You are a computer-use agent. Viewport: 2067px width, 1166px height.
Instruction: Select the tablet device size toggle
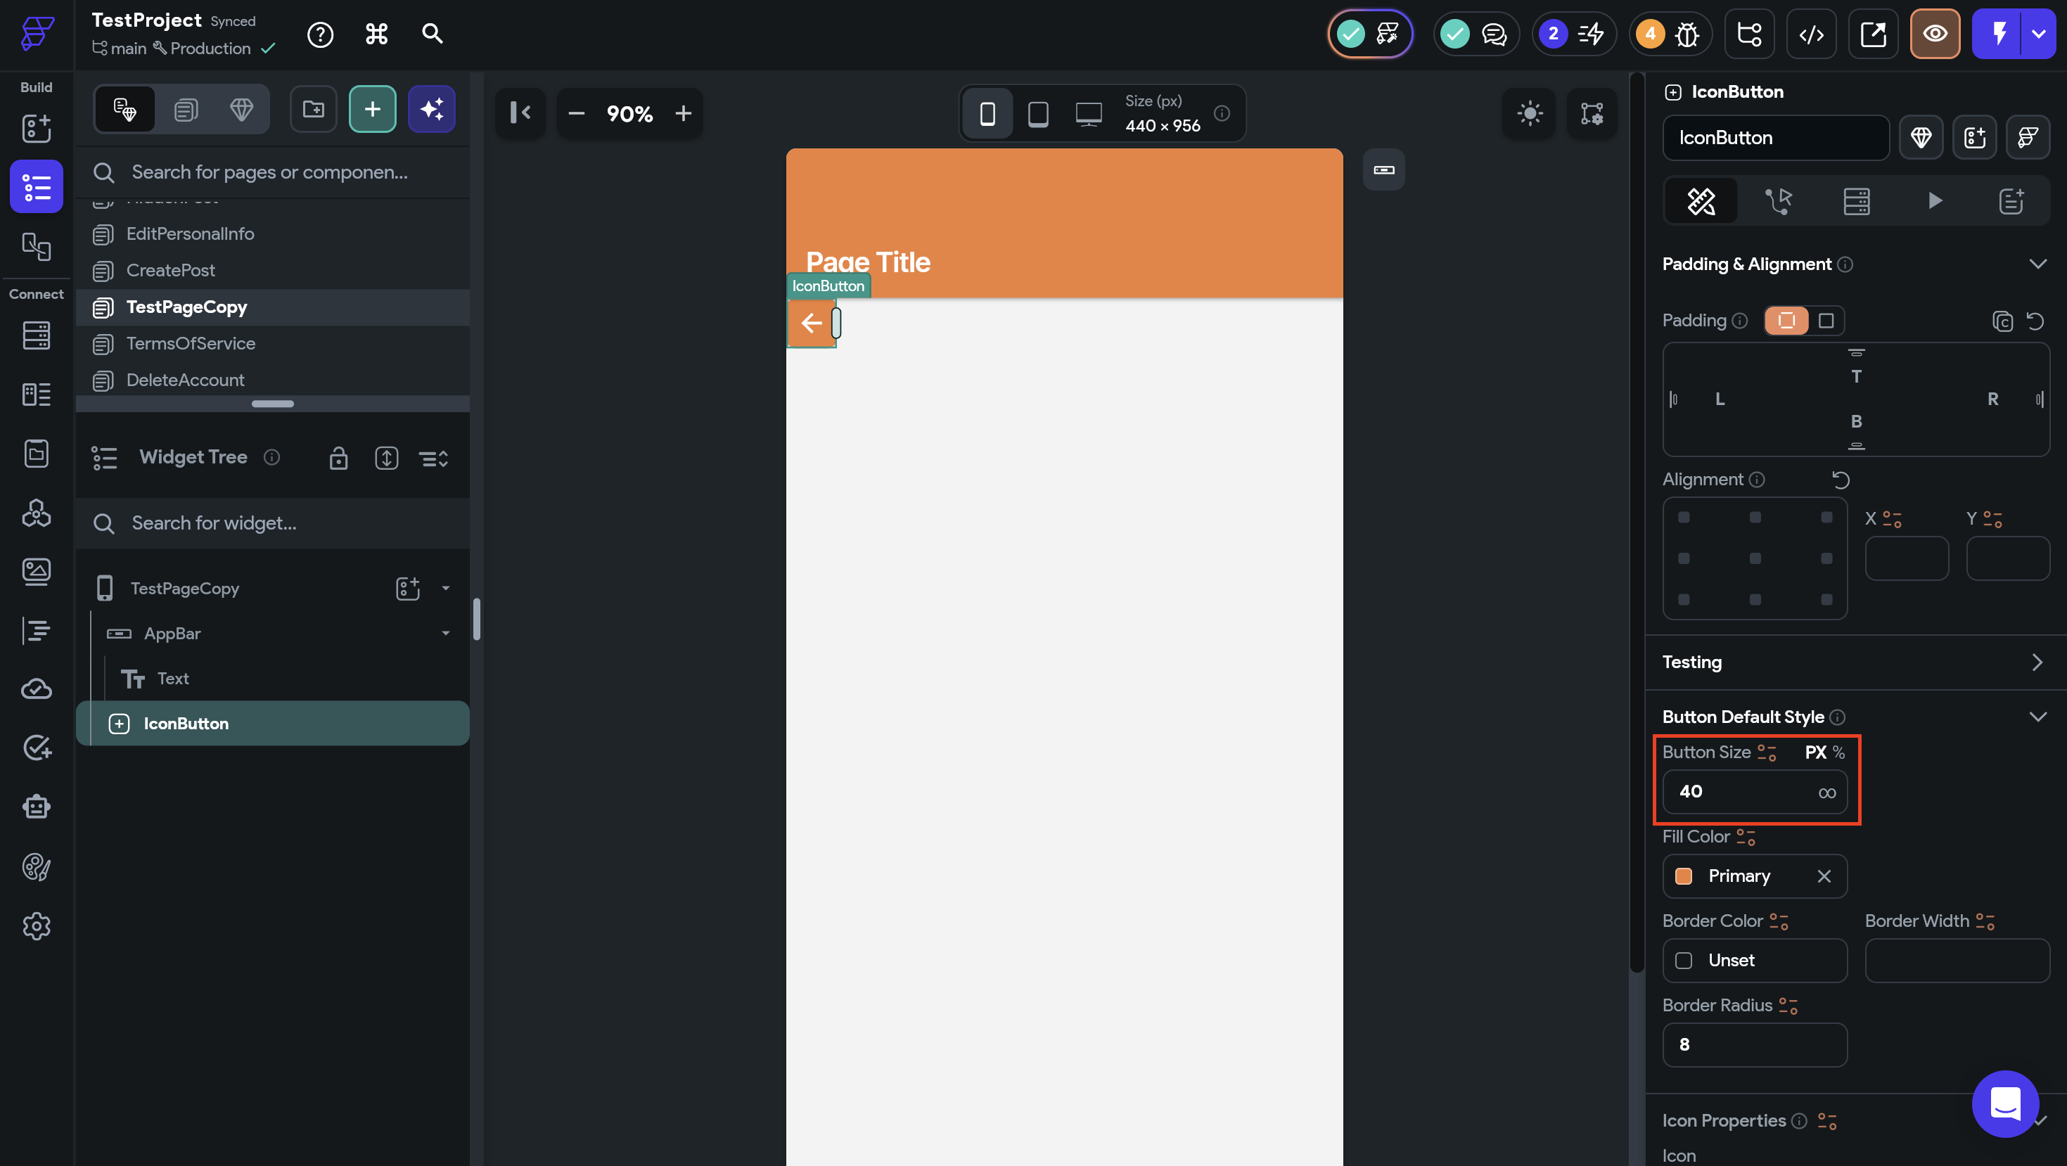(x=1037, y=114)
